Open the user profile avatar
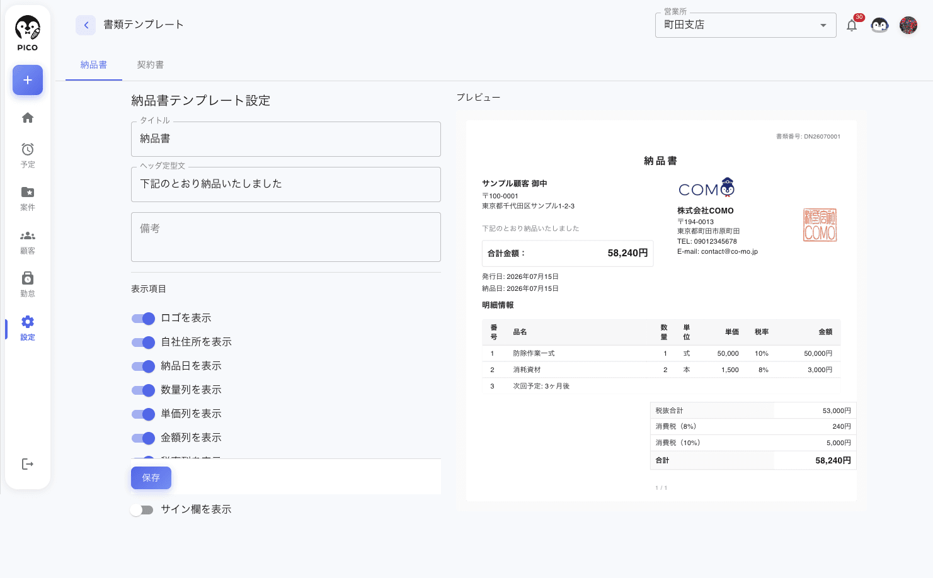Viewport: 933px width, 578px height. [908, 25]
